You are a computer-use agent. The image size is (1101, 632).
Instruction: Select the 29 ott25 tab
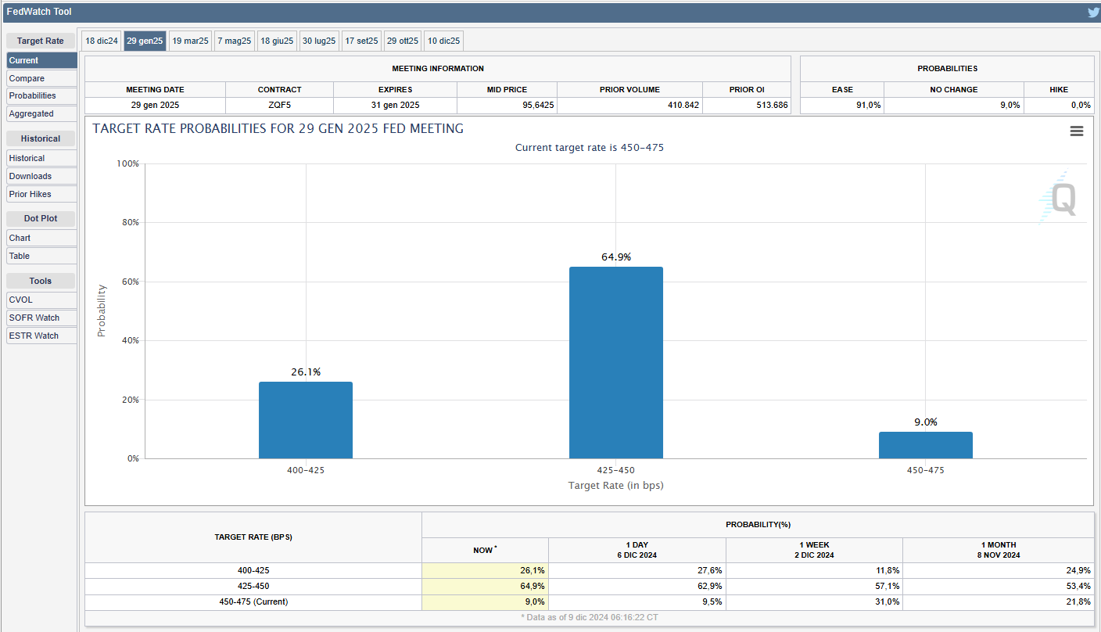403,41
